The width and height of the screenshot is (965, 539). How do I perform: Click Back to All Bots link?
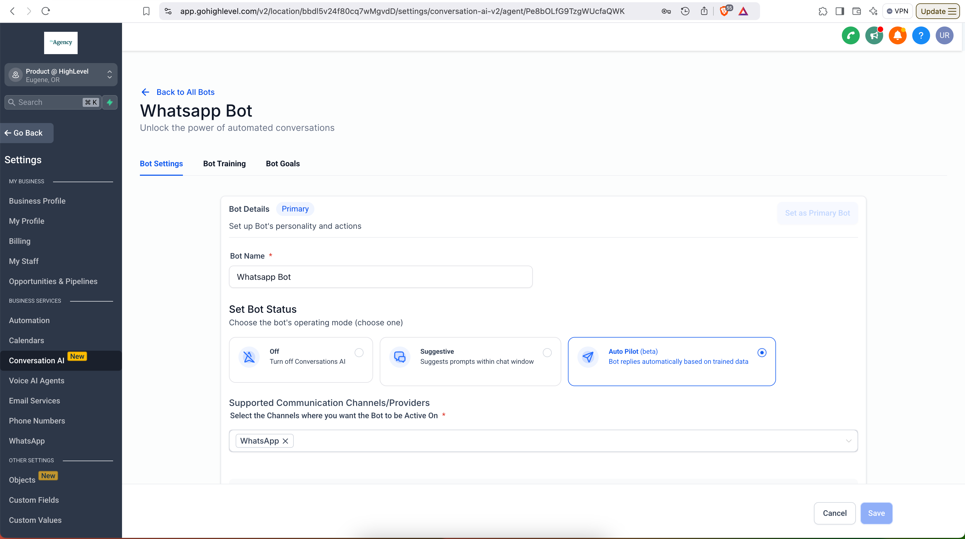click(x=178, y=92)
